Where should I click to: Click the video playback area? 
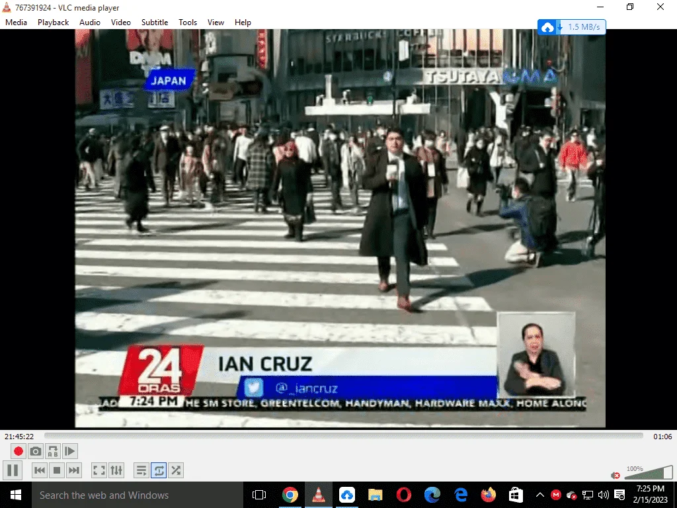click(x=340, y=228)
